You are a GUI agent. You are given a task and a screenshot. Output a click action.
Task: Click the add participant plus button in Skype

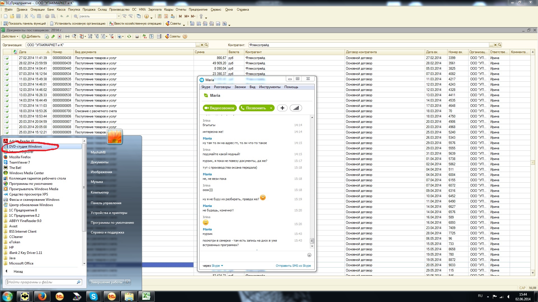(x=282, y=108)
